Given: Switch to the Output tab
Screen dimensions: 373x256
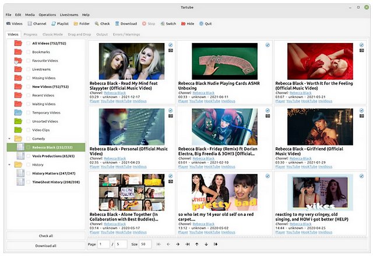Looking at the screenshot, I should (x=102, y=34).
